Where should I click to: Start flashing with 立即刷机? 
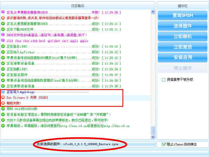tap(183, 36)
